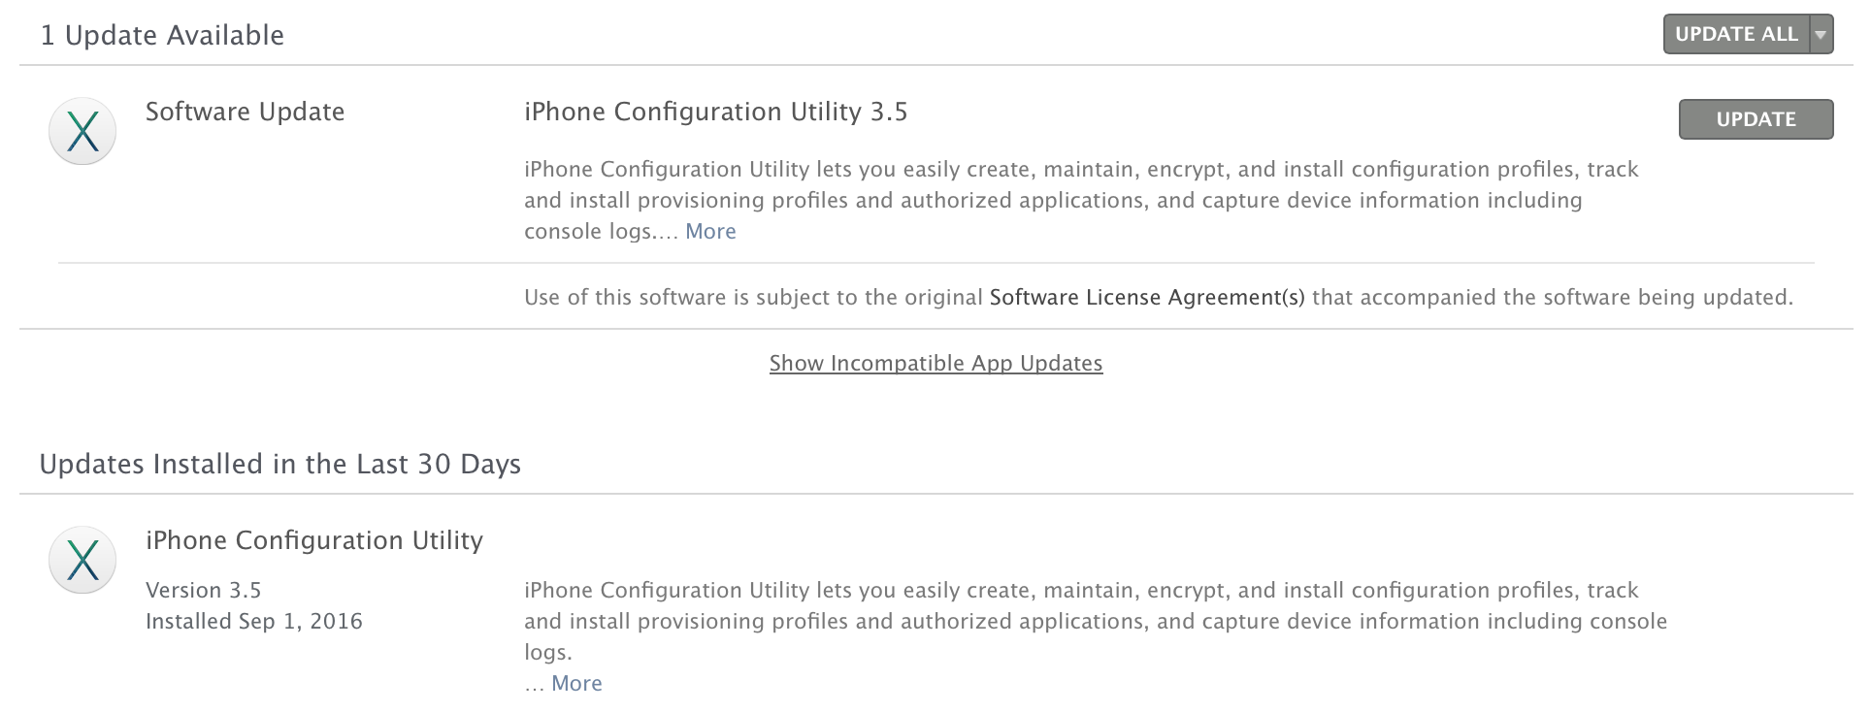Expand the pending update description with More

click(710, 232)
